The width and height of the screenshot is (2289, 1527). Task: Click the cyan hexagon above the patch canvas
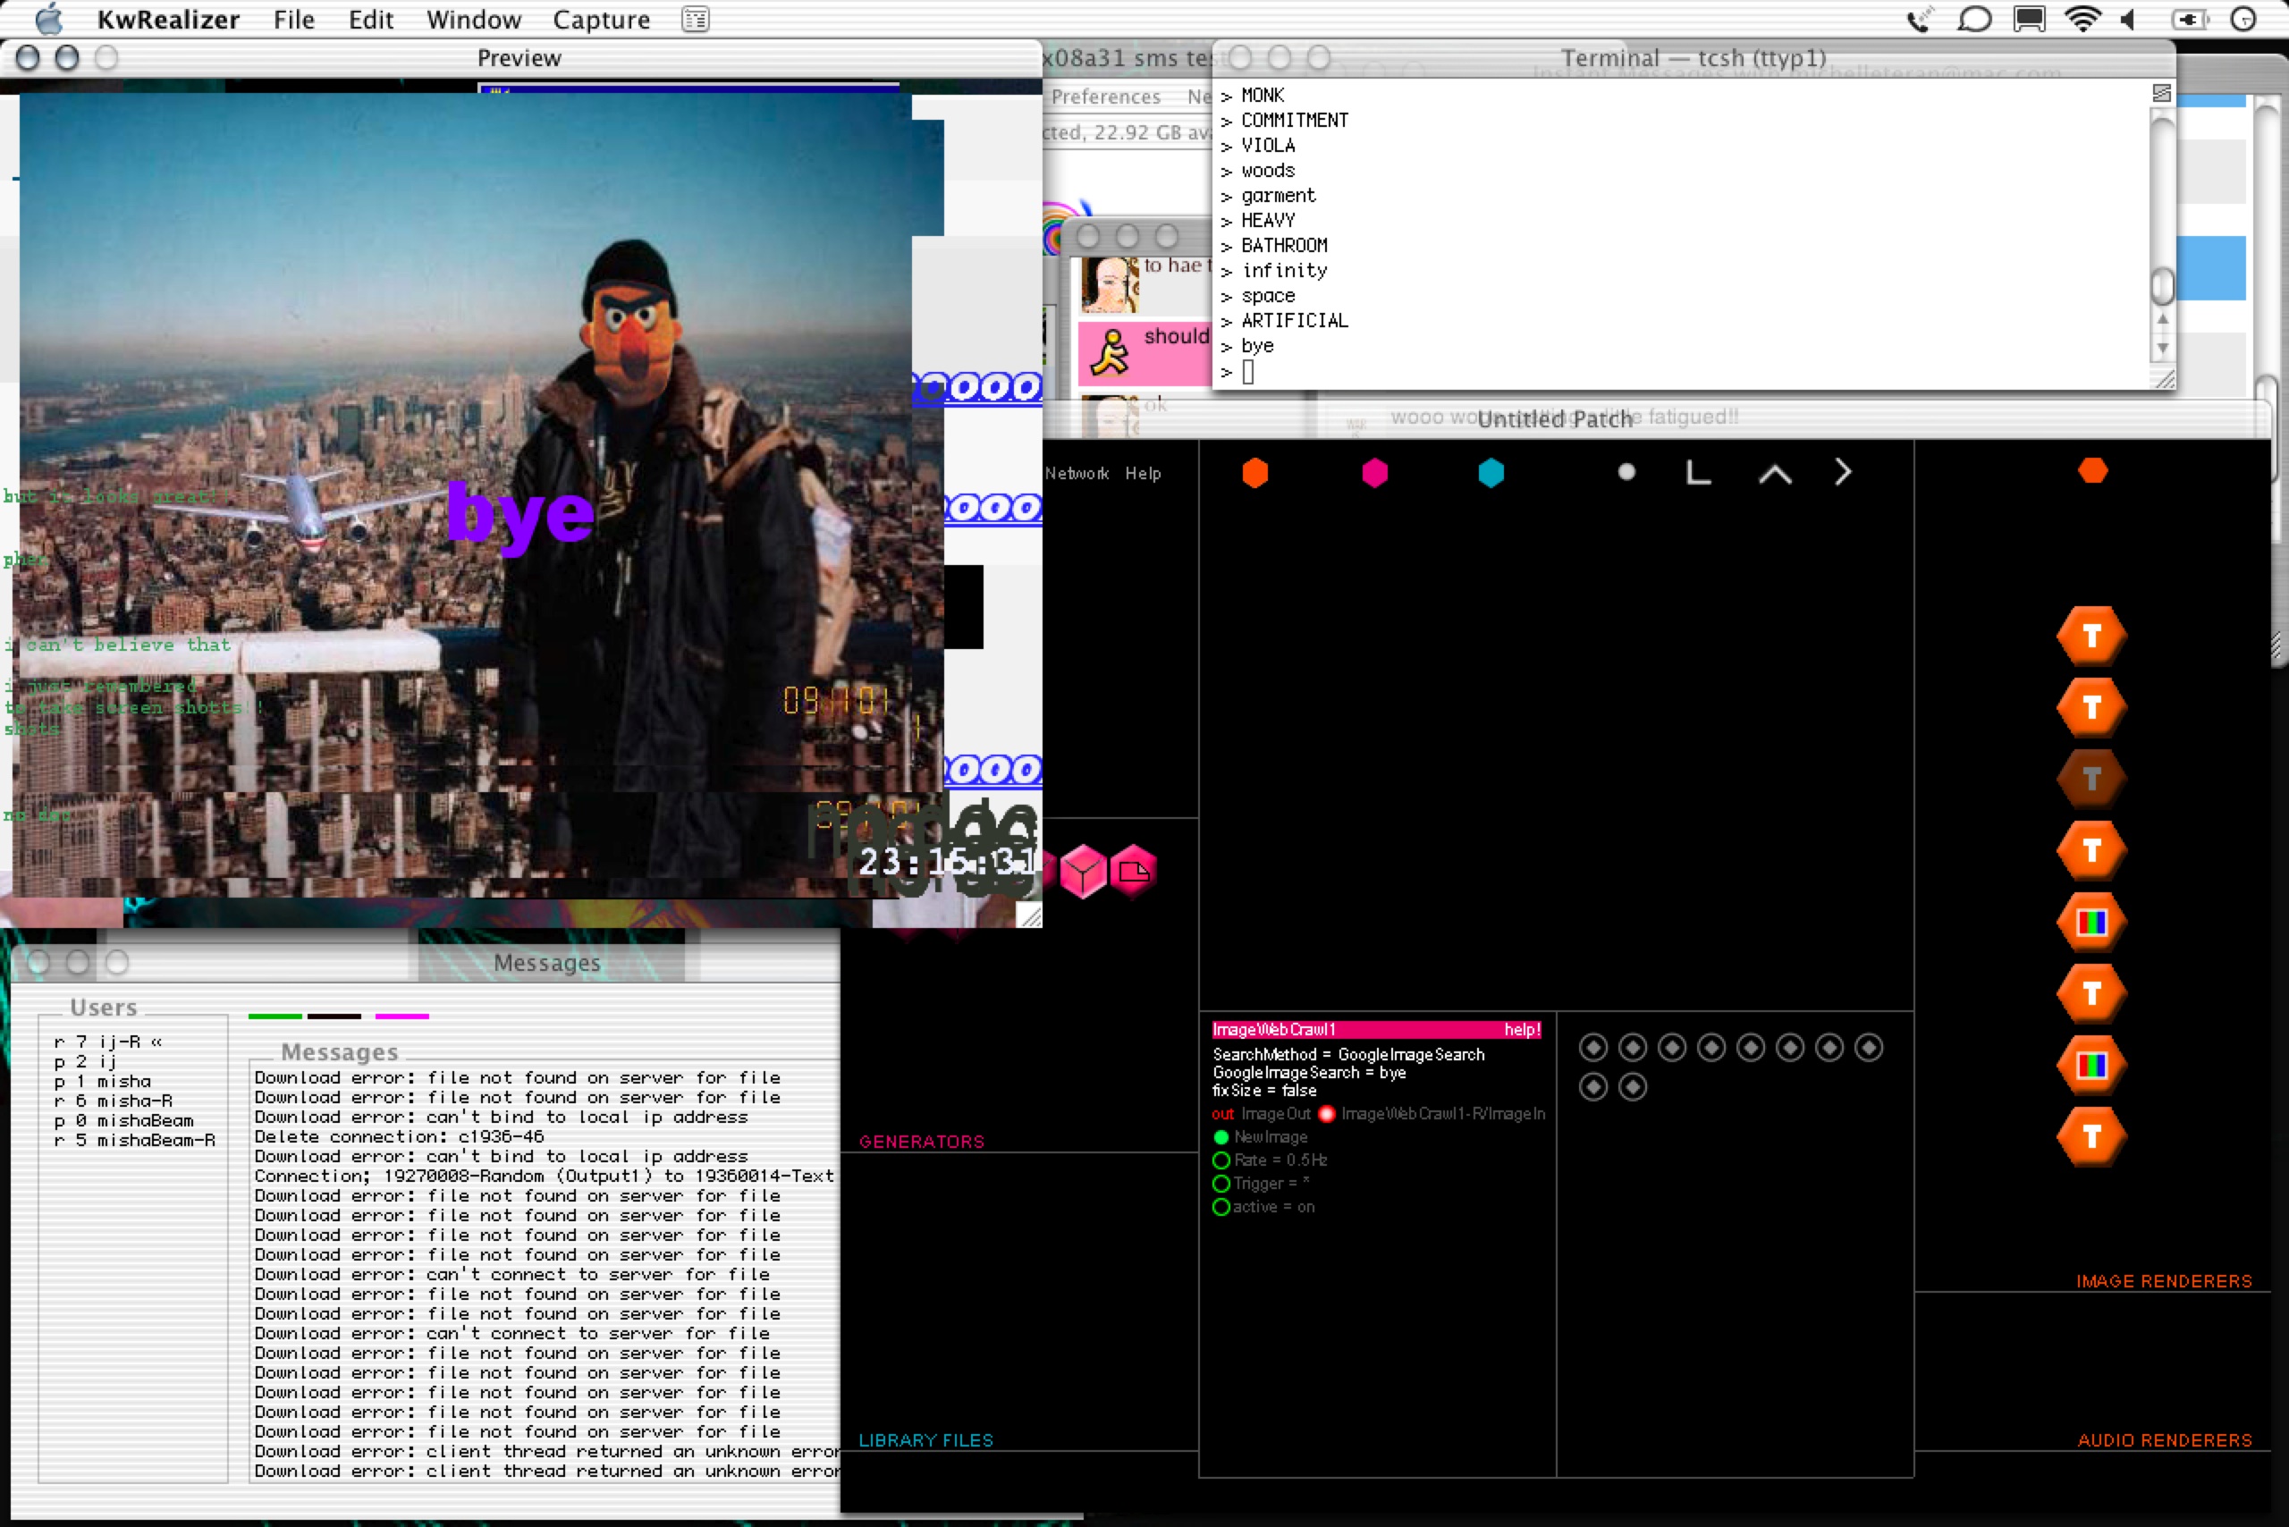[1491, 473]
